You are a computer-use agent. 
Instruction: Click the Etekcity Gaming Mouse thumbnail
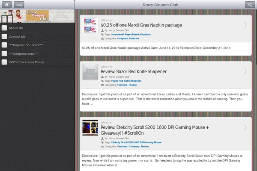tap(90, 128)
